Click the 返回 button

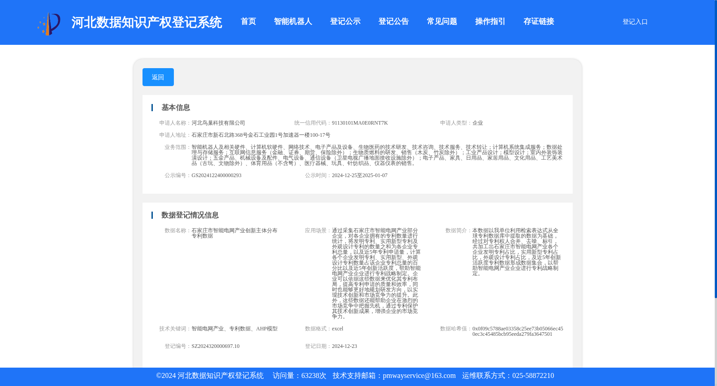158,77
